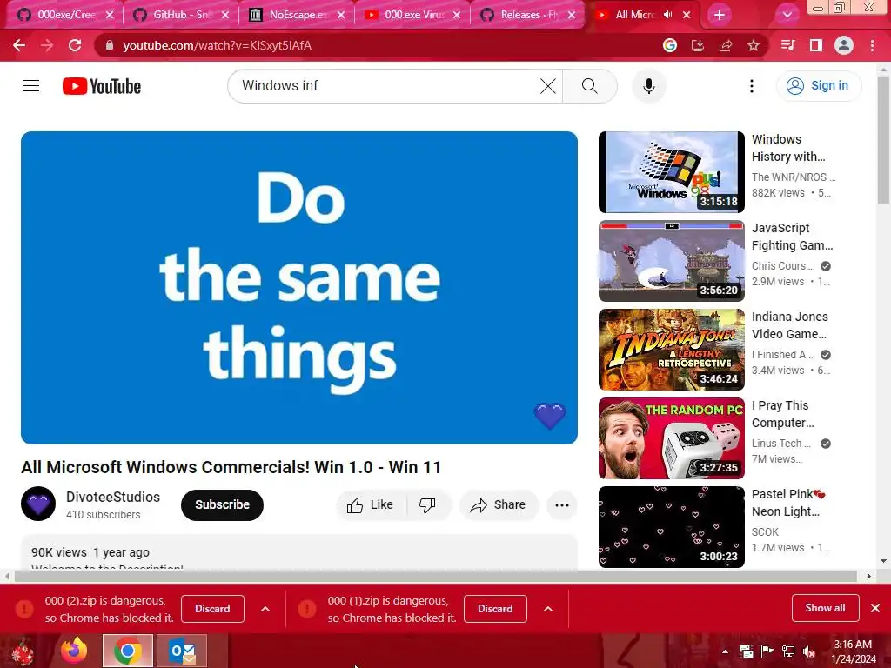The height and width of the screenshot is (668, 891).
Task: Open DivoteeStudios channel avatar
Action: tap(38, 504)
